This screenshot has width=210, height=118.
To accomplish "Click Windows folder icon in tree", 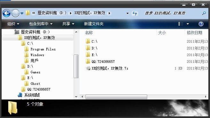I will click(26, 55).
